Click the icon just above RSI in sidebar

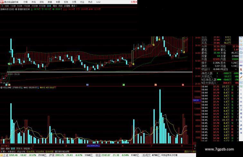click(x=241, y=62)
